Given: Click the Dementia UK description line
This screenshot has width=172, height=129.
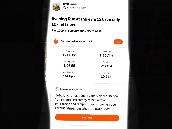Looking at the screenshot, I should coord(76,31).
